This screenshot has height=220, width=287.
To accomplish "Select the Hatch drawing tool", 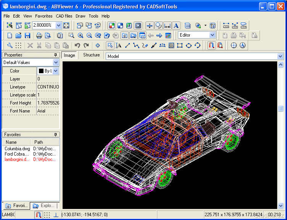I will click(171, 45).
